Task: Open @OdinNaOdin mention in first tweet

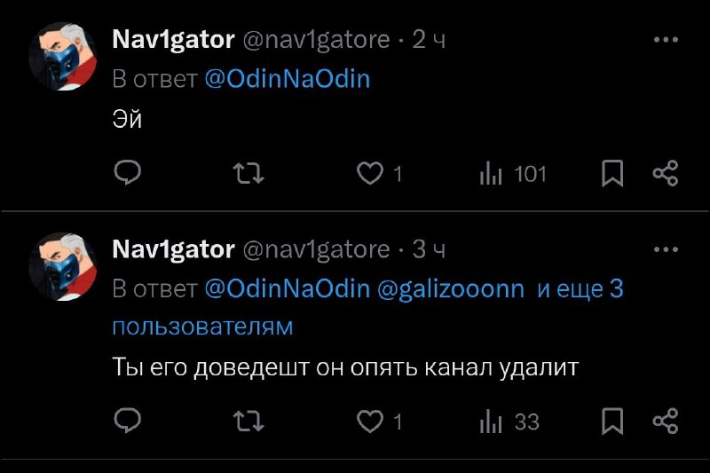Action: tap(287, 79)
